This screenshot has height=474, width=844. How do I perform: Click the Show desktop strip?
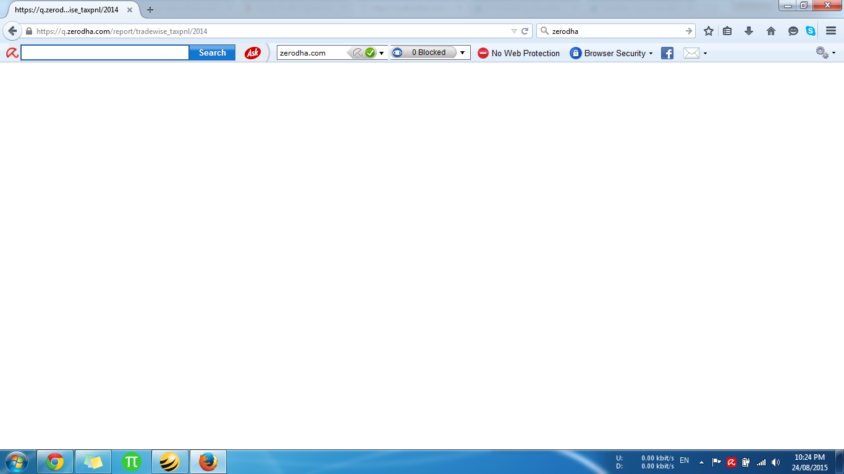[x=840, y=462]
